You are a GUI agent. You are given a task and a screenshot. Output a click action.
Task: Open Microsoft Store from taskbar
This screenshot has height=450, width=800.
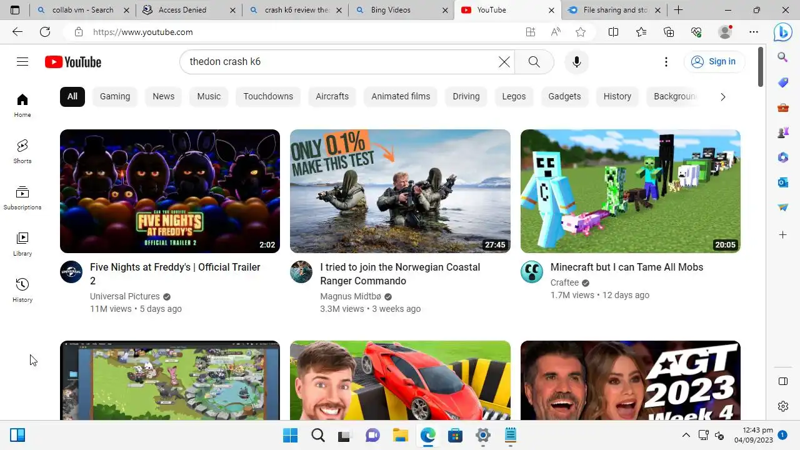pyautogui.click(x=455, y=435)
